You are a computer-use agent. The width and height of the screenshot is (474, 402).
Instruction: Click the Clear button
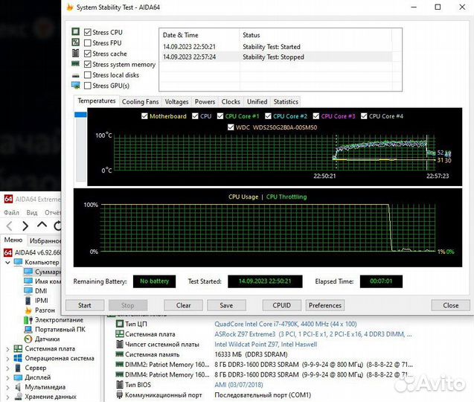point(183,305)
